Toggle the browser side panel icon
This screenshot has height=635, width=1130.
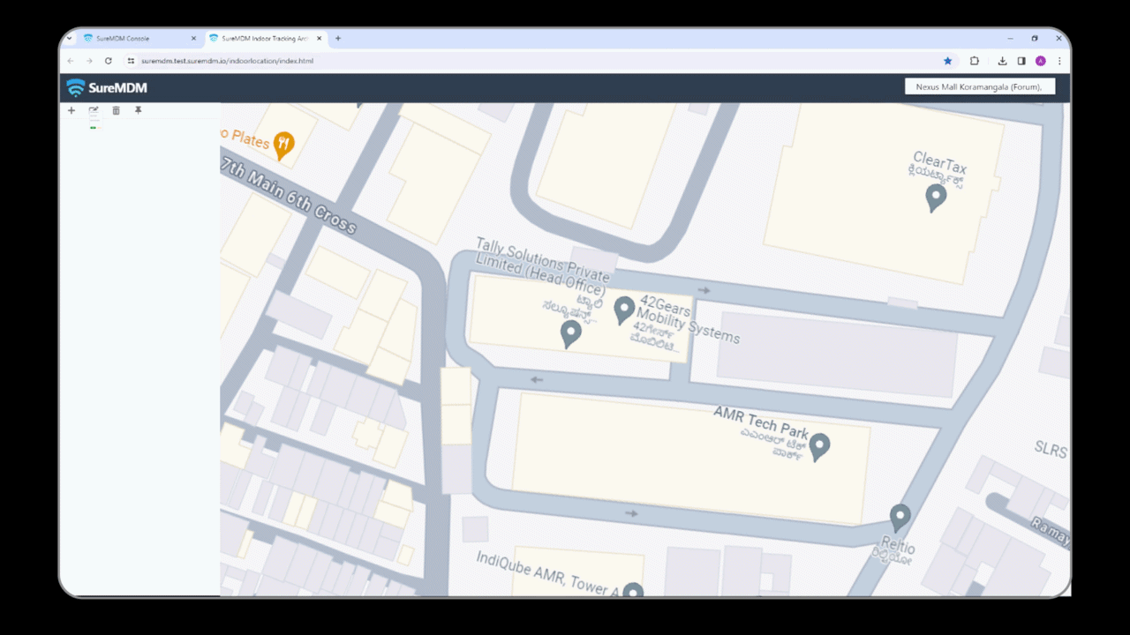tap(1021, 61)
